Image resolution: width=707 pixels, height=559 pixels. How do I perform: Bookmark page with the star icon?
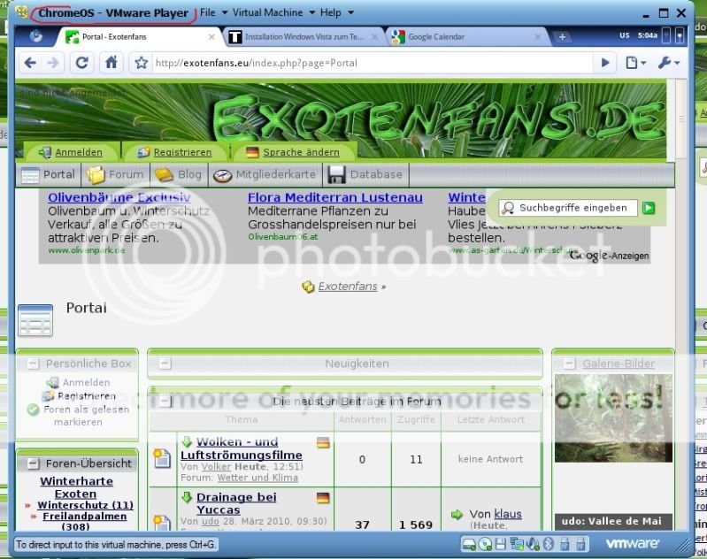point(141,64)
